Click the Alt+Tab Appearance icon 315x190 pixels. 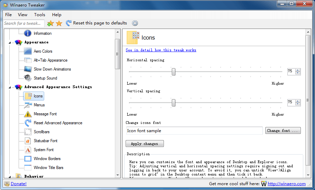[28, 60]
